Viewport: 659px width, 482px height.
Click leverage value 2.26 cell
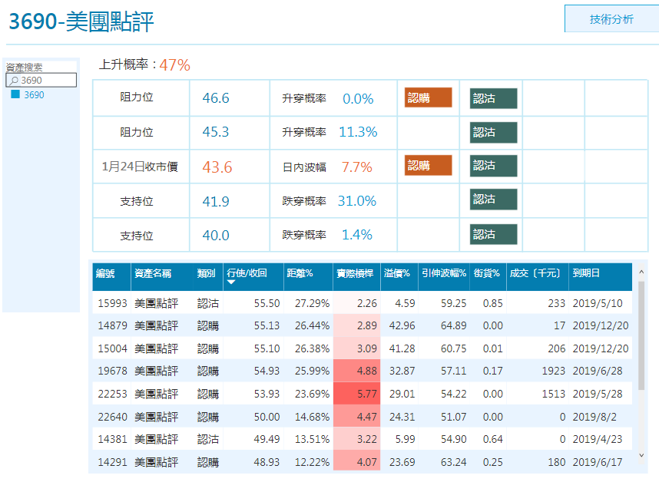pyautogui.click(x=357, y=303)
